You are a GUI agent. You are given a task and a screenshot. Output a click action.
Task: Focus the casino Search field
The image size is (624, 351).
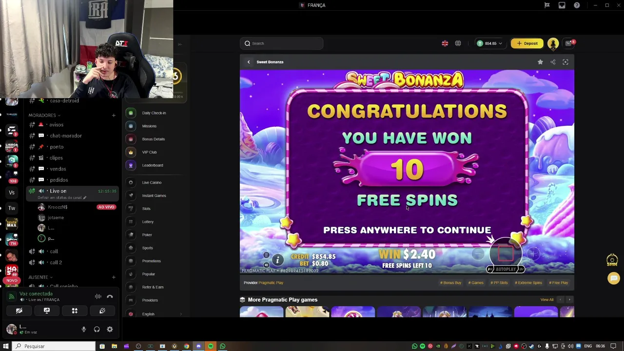281,43
